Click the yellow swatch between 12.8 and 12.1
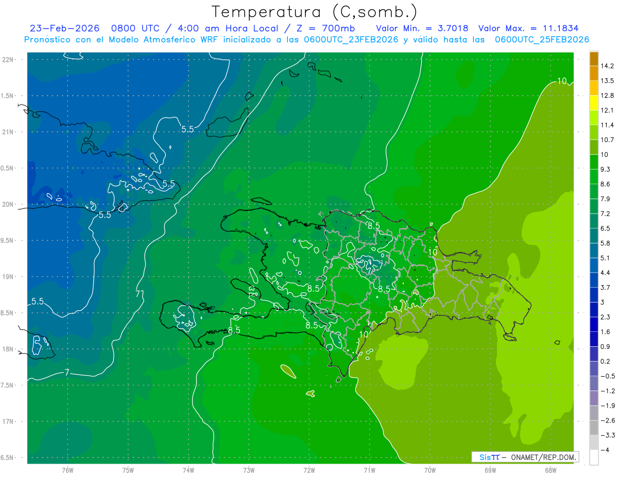Viewport: 618px width, 477px height. 594,103
